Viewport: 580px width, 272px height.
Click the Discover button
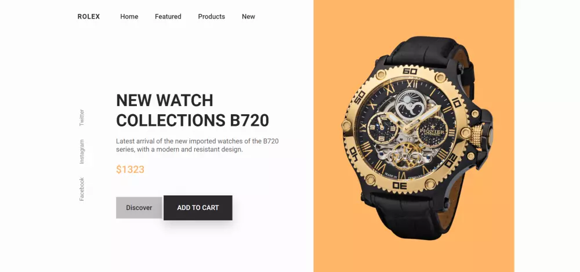(x=139, y=208)
